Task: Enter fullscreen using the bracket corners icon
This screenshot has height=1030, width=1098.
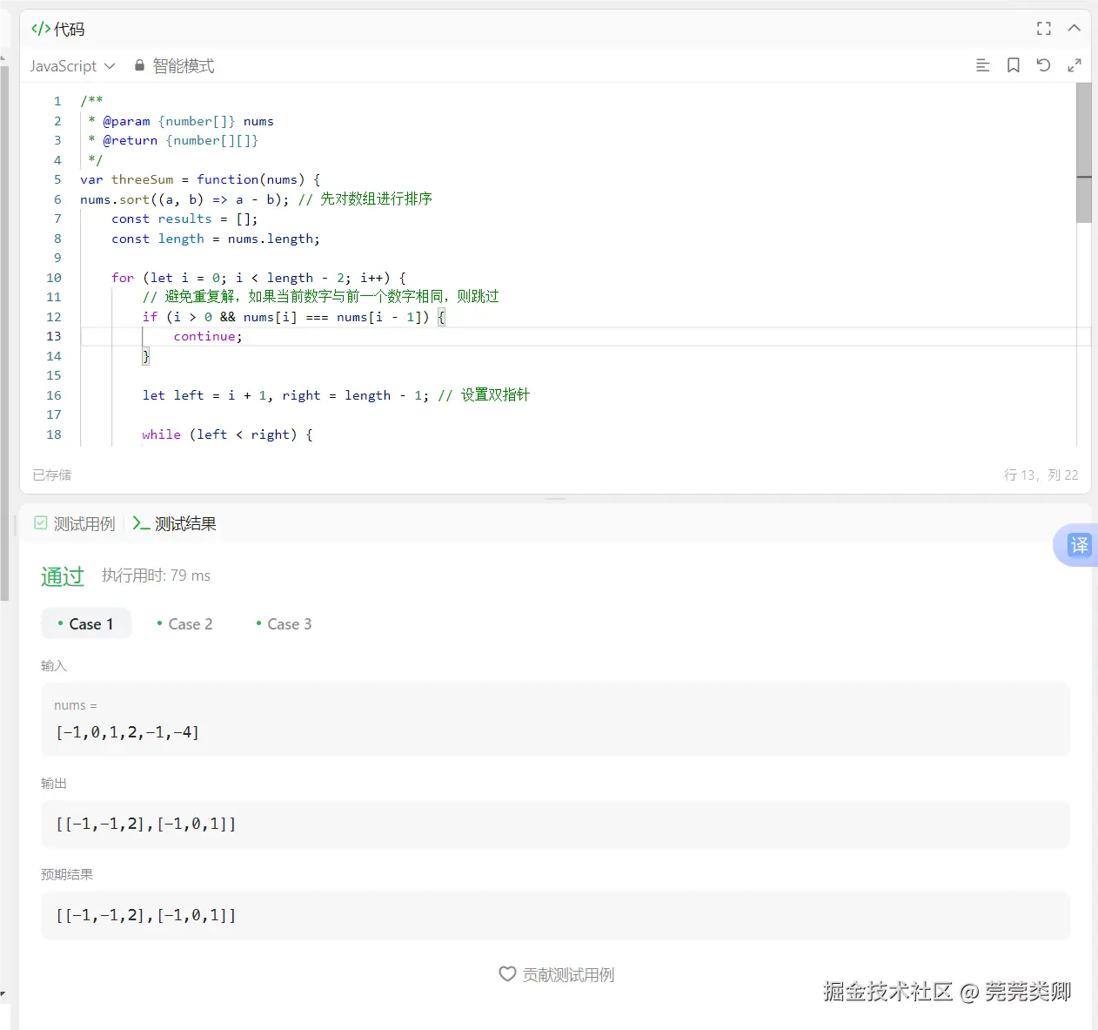Action: (1044, 28)
